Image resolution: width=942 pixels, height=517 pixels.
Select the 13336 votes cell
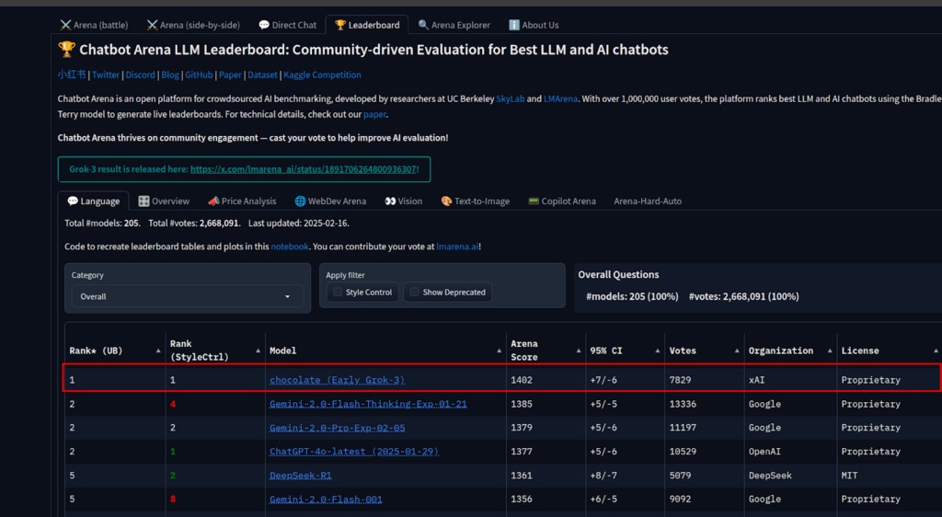[x=705, y=404]
